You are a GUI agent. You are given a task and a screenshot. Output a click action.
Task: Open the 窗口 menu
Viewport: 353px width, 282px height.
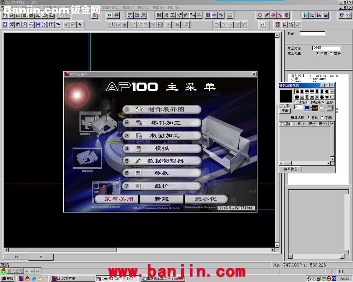(158, 8)
